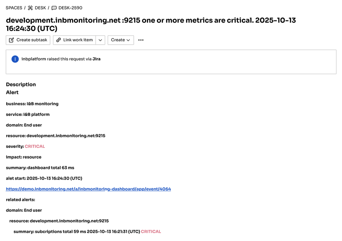Open the three-dot more actions menu

(x=141, y=40)
